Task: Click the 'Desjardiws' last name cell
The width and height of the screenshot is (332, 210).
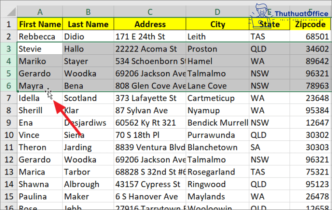Action: [x=88, y=123]
